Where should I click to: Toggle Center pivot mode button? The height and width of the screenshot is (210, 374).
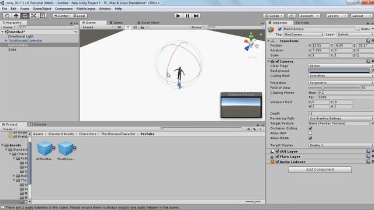tap(61, 16)
